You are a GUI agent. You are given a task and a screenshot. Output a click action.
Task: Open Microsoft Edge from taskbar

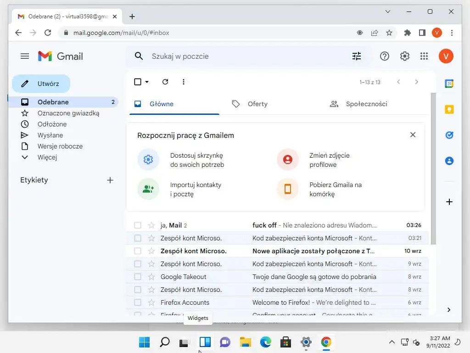tap(266, 342)
